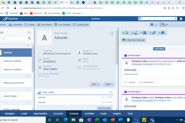Viewport: 185px width, 123px height.
Task: Open the global search dropdown arrow
Action: tap(175, 19)
